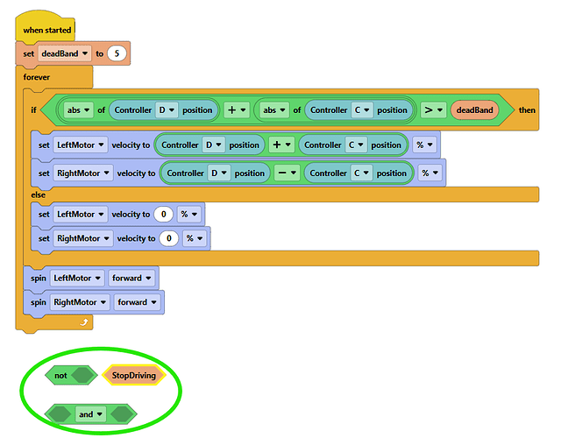This screenshot has width=568, height=438.
Task: Click the deadBand variable in the condition
Action: (x=474, y=110)
